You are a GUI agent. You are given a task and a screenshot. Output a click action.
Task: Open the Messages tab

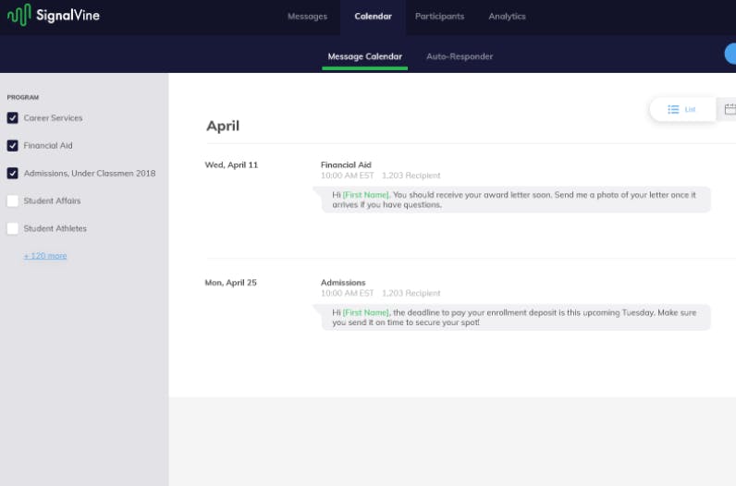click(308, 17)
